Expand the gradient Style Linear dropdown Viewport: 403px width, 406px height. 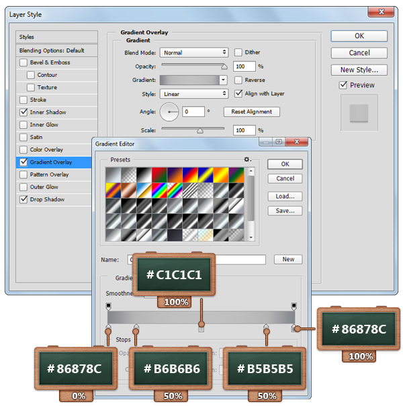pyautogui.click(x=195, y=94)
